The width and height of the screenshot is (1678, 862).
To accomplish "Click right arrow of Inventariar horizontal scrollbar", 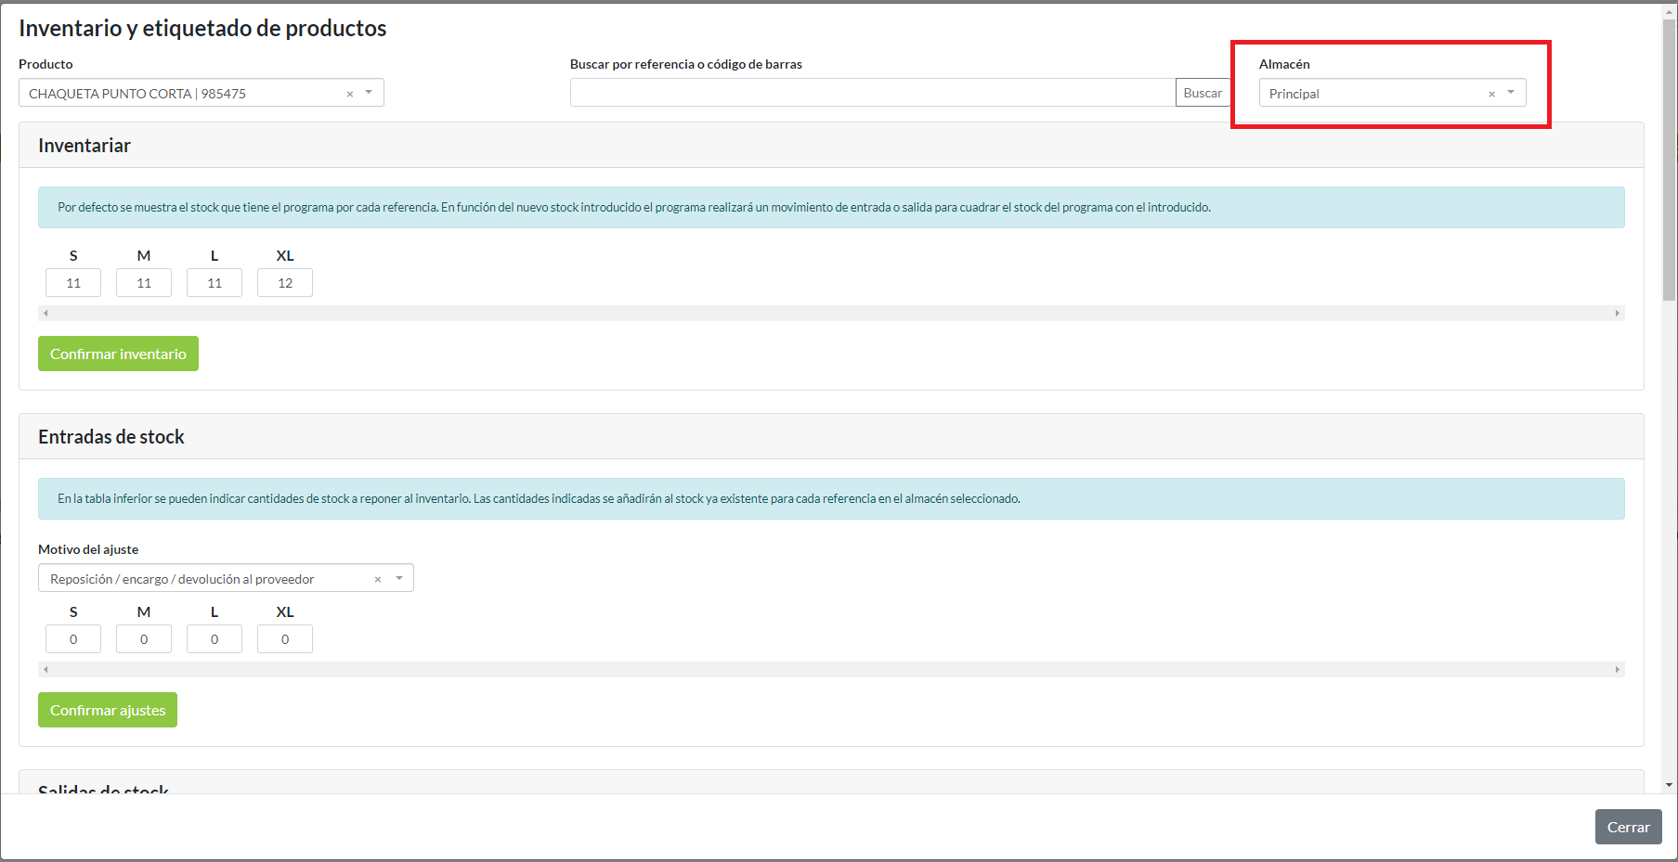I will coord(1617,314).
